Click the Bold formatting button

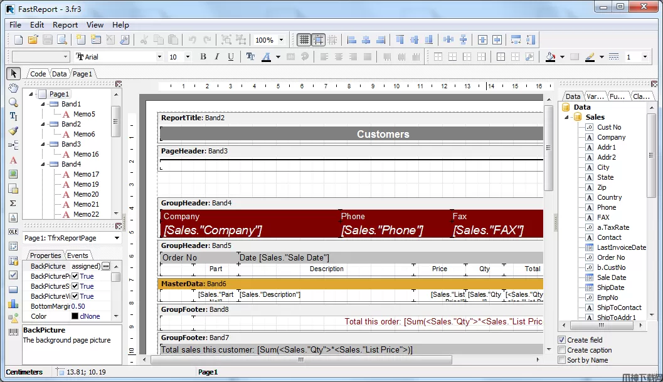pyautogui.click(x=203, y=57)
